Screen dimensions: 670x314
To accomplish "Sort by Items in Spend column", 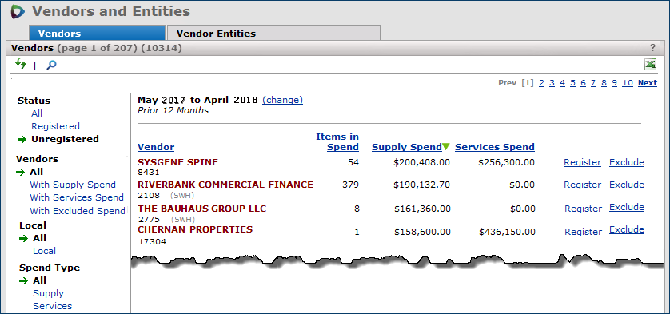I will coord(337,142).
